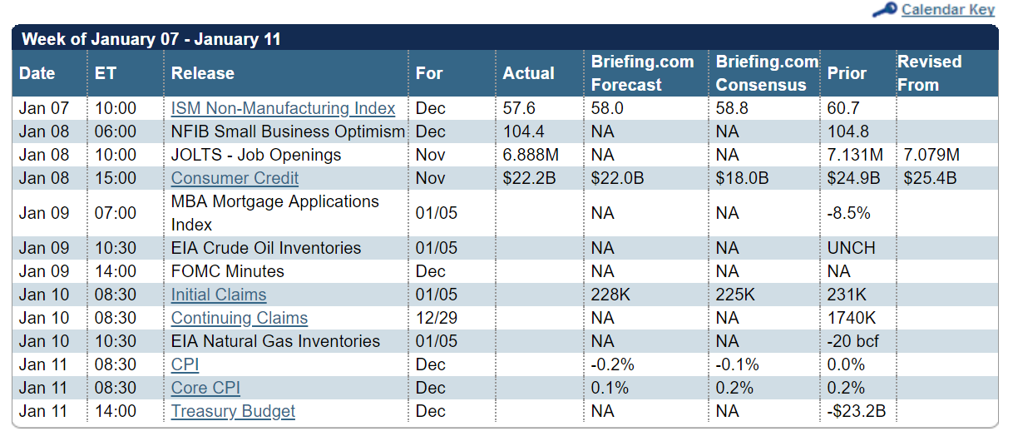Select the Week of January 07 title bar
Viewport: 1013px width, 446px height.
click(x=505, y=38)
